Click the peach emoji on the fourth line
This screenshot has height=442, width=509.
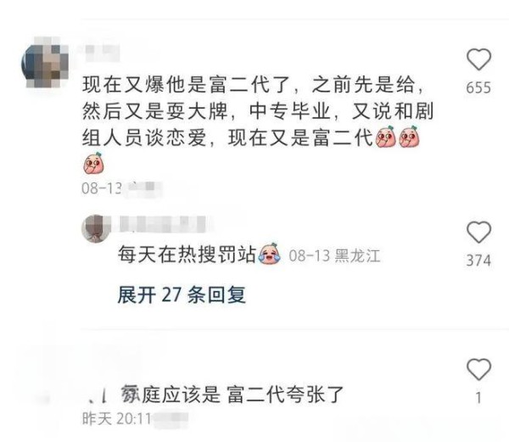93,163
